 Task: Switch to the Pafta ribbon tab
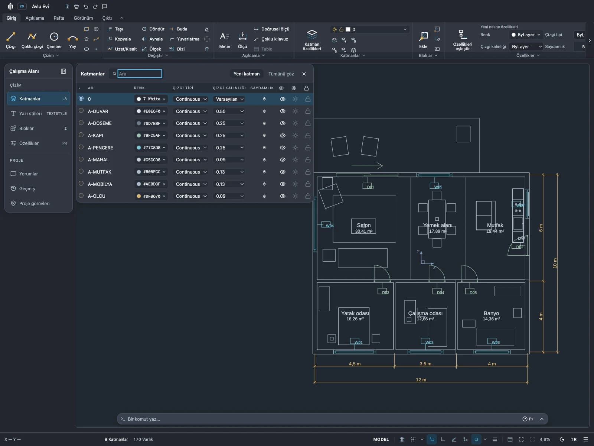click(59, 18)
